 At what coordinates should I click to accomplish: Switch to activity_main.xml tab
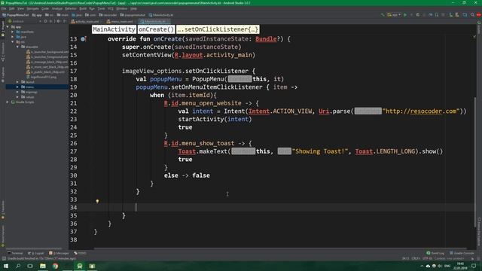pos(87,22)
